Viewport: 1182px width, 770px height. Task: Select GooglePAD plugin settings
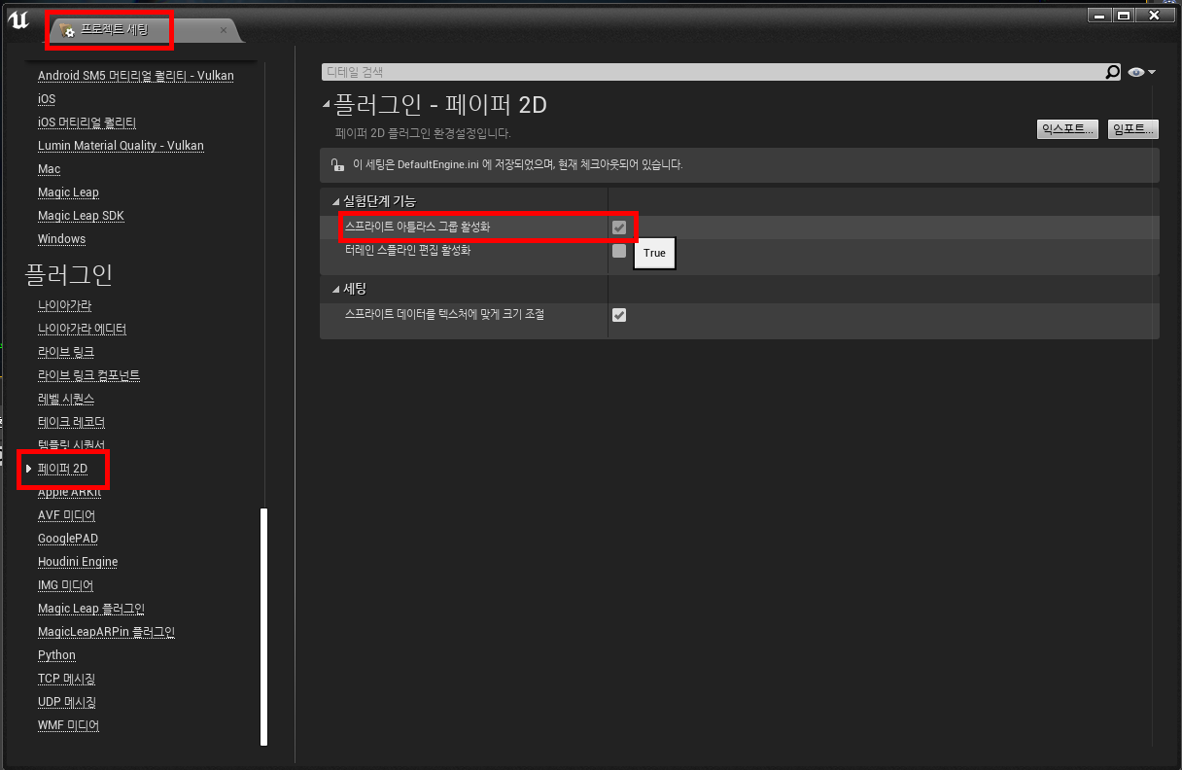[x=68, y=539]
